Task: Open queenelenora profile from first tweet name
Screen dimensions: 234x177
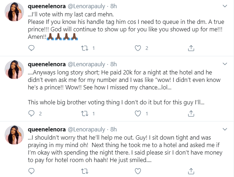Action: point(46,6)
